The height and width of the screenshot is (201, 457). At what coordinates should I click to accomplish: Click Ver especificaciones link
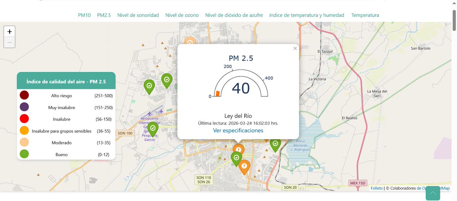pos(238,130)
